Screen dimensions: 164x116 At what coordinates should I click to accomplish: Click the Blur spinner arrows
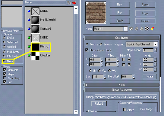105,77
